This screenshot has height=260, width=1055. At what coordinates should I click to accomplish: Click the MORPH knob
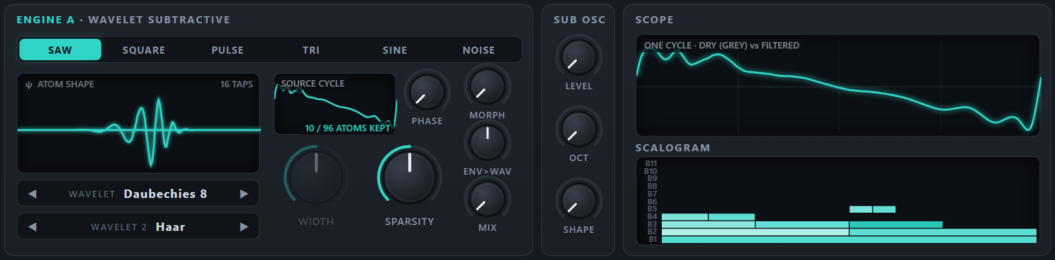click(x=487, y=86)
